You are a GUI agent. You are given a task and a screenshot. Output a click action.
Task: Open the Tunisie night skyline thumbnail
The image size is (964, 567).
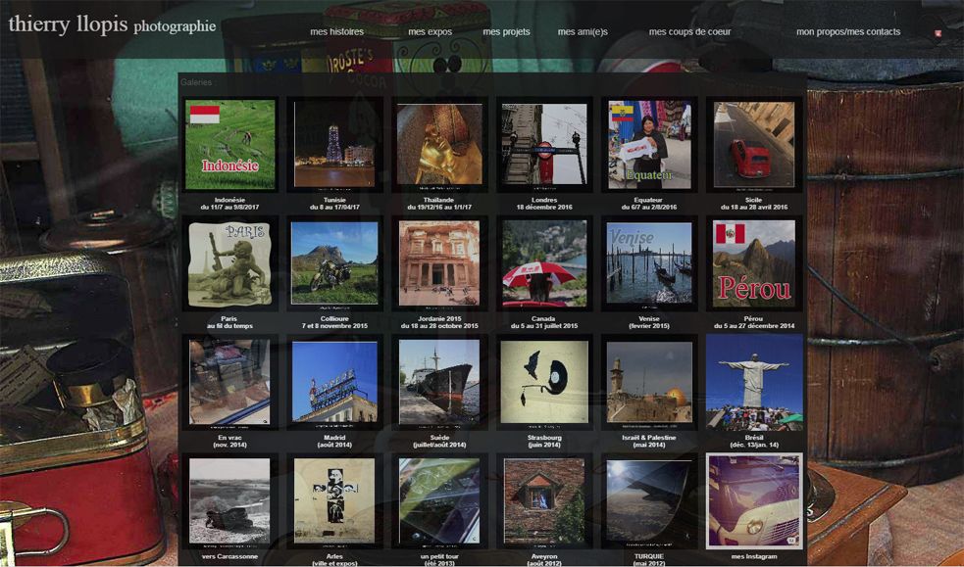pyautogui.click(x=334, y=145)
